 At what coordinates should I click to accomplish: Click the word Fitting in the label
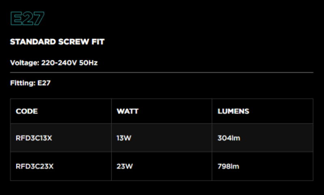[23, 83]
